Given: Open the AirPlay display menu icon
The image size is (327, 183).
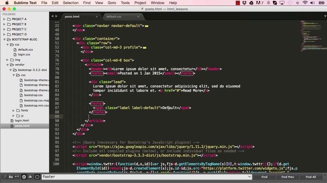Looking at the screenshot, I should coord(282,3).
